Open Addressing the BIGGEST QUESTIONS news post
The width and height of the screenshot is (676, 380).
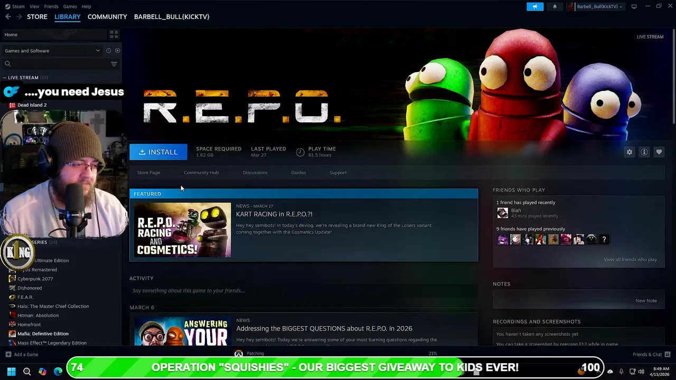click(324, 328)
